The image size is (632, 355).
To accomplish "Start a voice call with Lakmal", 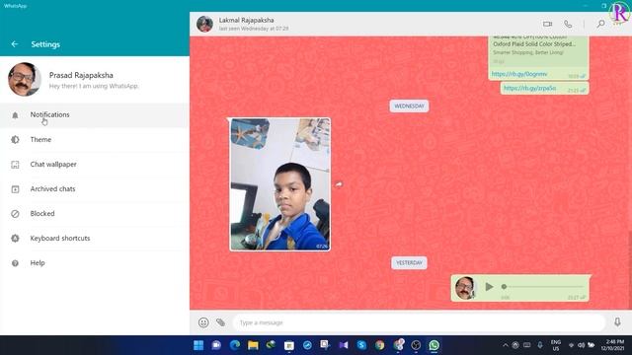I will click(568, 24).
